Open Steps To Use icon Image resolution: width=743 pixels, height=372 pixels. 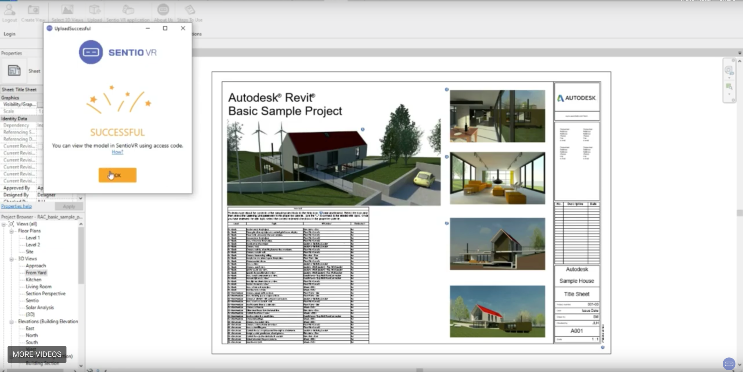tap(190, 10)
